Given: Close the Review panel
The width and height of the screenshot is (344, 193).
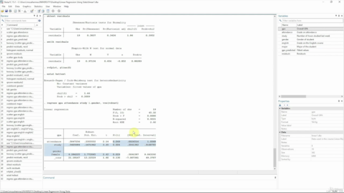Looking at the screenshot, I should [40, 16].
